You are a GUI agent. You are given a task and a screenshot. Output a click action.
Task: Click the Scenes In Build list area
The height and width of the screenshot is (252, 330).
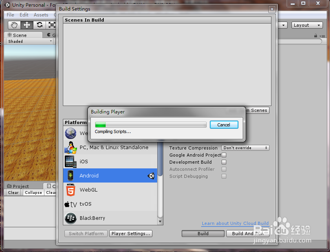point(167,64)
